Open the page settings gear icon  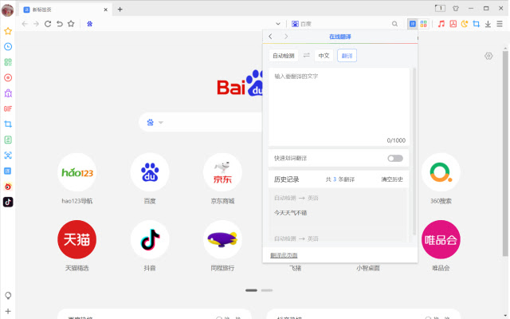pyautogui.click(x=488, y=56)
